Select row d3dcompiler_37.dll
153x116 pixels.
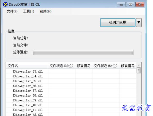(x=71, y=91)
